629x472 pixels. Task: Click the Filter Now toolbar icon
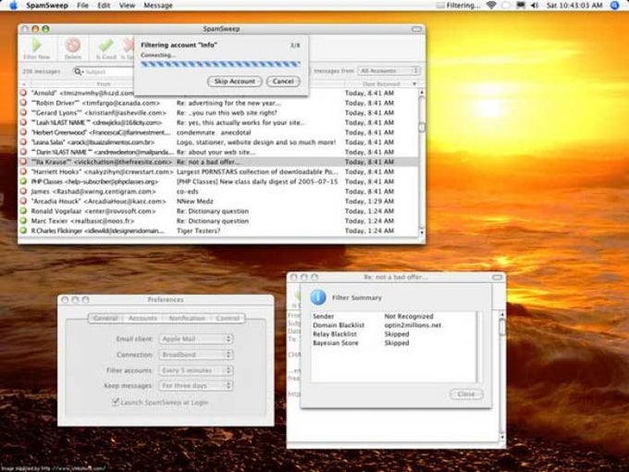(37, 46)
